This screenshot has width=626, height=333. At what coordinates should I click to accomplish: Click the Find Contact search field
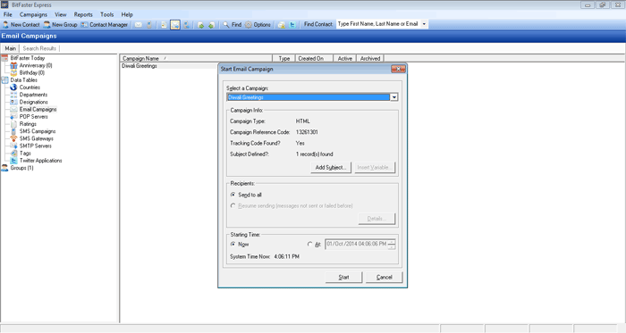pos(378,24)
